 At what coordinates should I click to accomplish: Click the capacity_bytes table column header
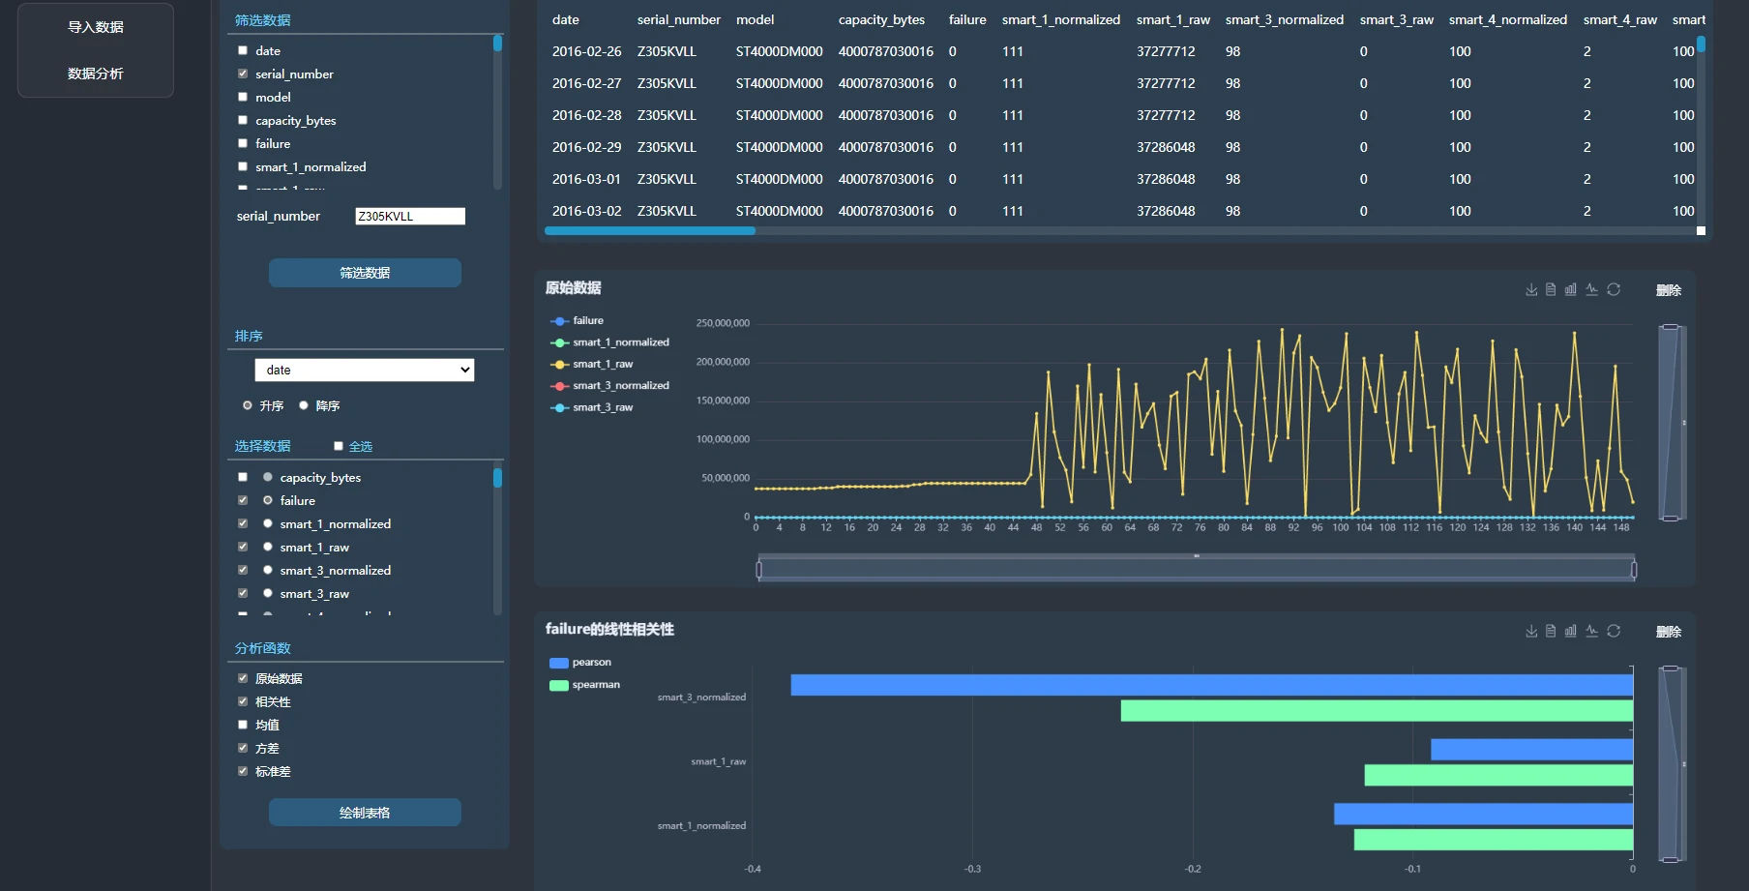click(881, 19)
